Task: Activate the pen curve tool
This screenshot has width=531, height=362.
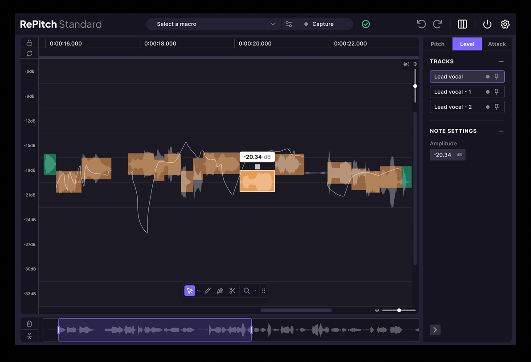Action: 220,291
